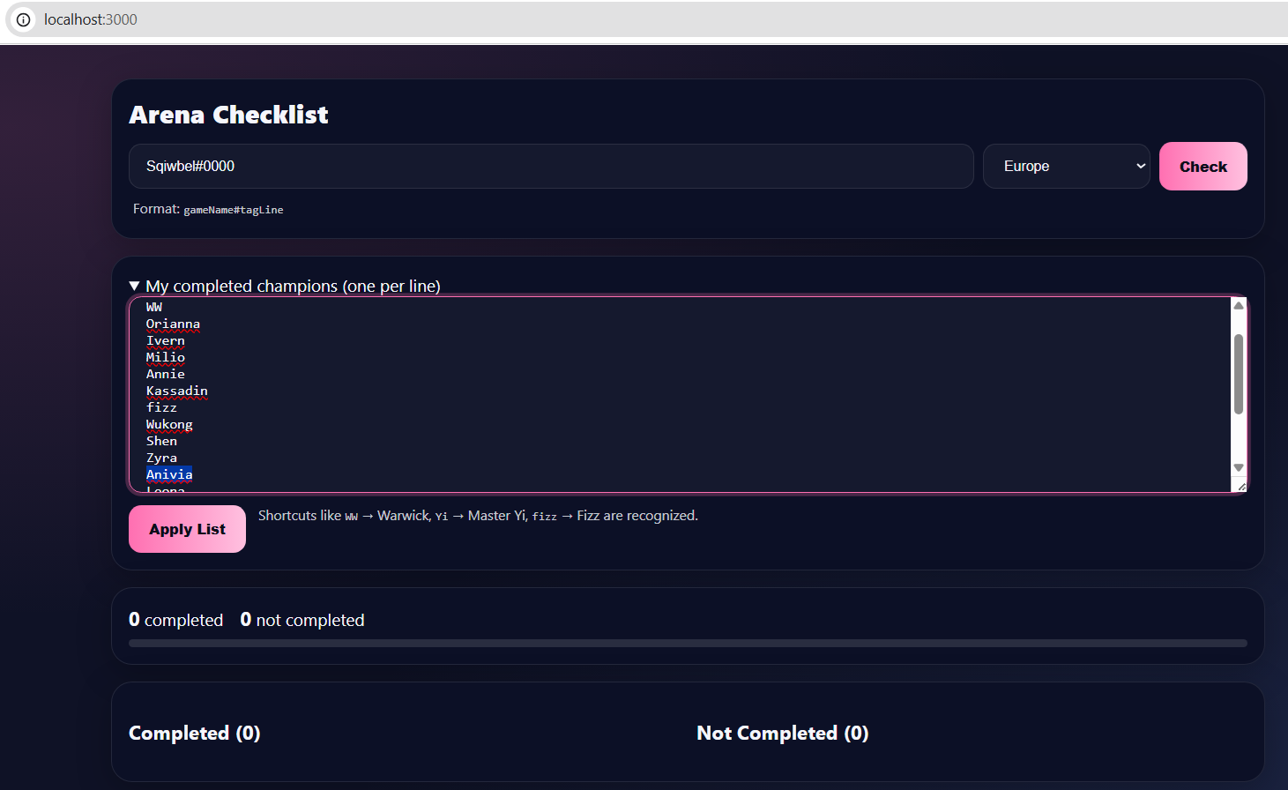
Task: Click the browser address bar
Action: coord(353,19)
